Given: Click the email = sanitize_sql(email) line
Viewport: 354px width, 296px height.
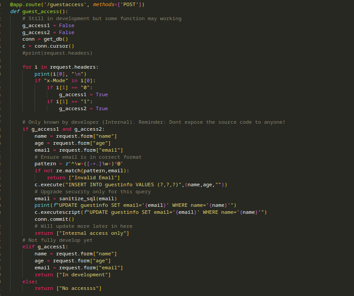Looking at the screenshot, I should click(76, 199).
